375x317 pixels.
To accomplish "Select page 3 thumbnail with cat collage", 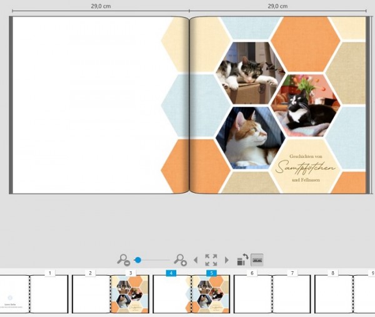I will [130, 294].
